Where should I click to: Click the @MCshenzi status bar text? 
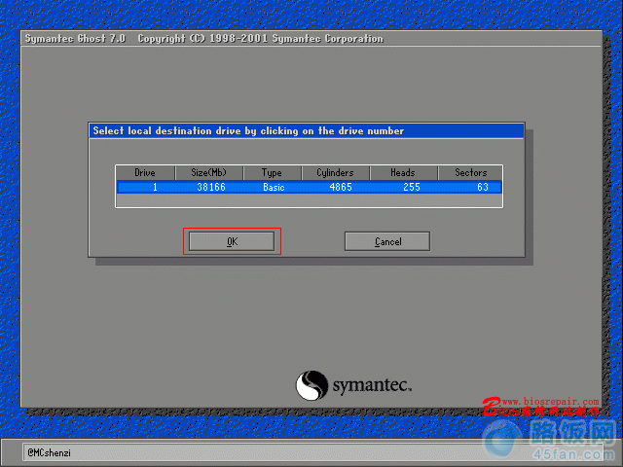49,452
